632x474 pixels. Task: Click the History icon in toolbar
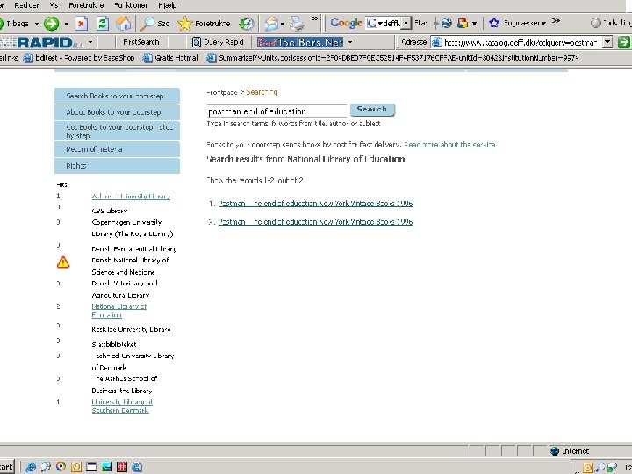click(x=247, y=24)
